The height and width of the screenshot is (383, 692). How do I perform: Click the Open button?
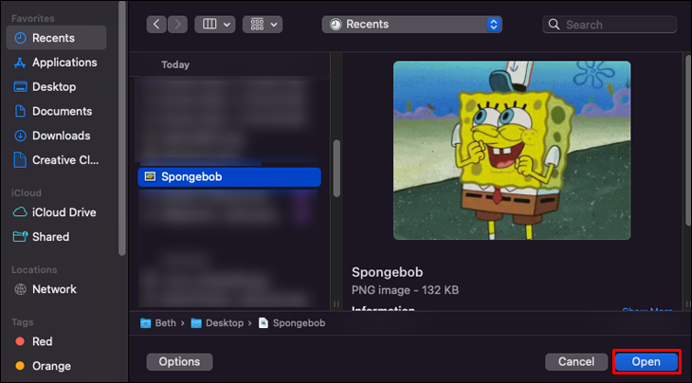click(646, 361)
